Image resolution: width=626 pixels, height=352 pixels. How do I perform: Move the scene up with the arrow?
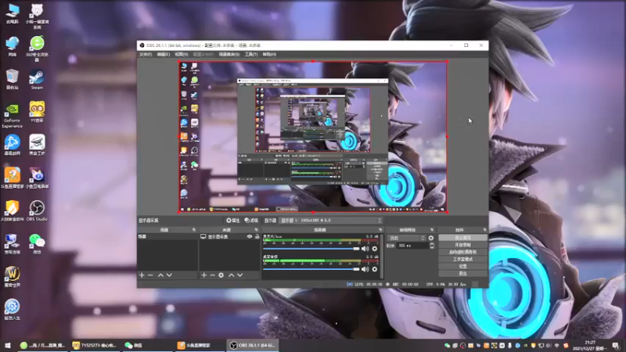pyautogui.click(x=160, y=275)
